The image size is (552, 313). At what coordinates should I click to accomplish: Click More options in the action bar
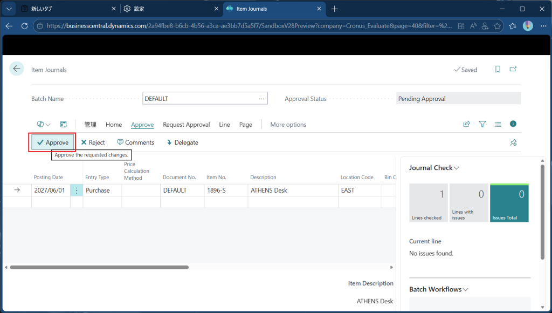point(288,125)
